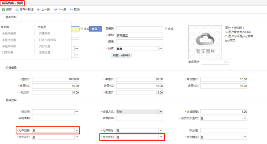This screenshot has width=267, height=144.
Task: Click the 自编码 input field
Action: pos(140,29)
